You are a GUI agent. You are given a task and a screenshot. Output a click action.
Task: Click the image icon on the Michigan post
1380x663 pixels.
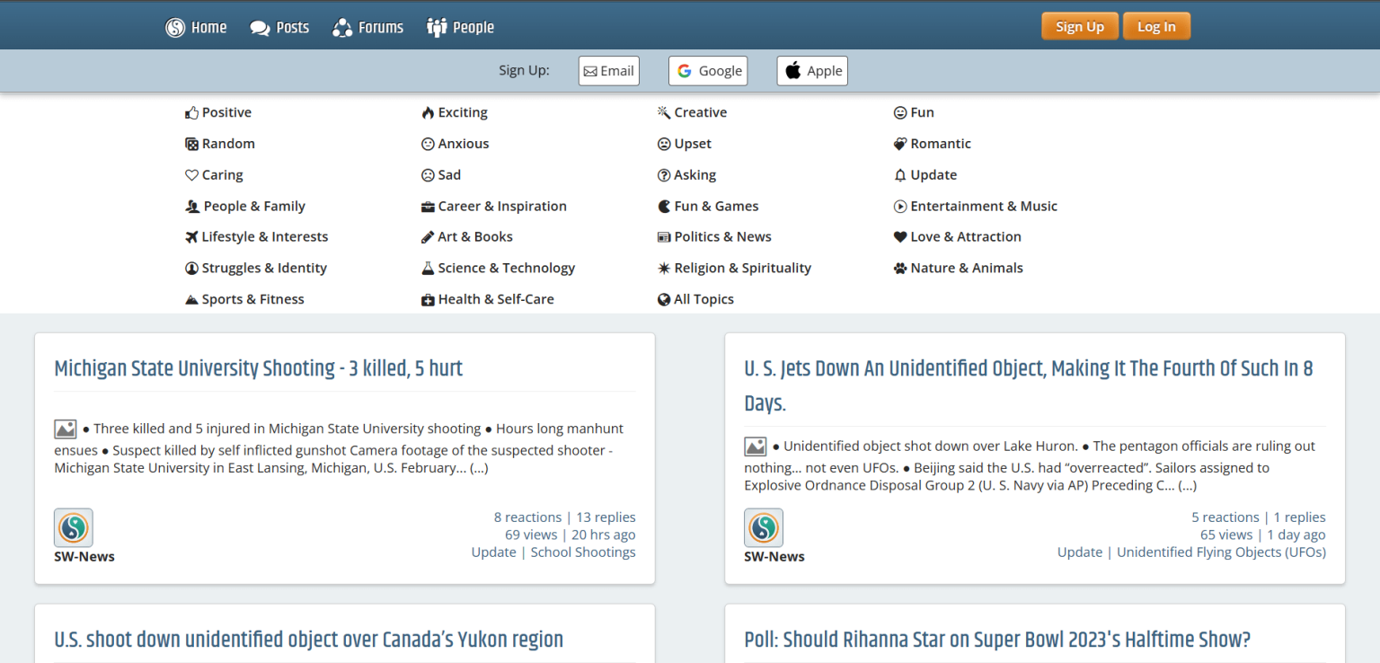(65, 429)
